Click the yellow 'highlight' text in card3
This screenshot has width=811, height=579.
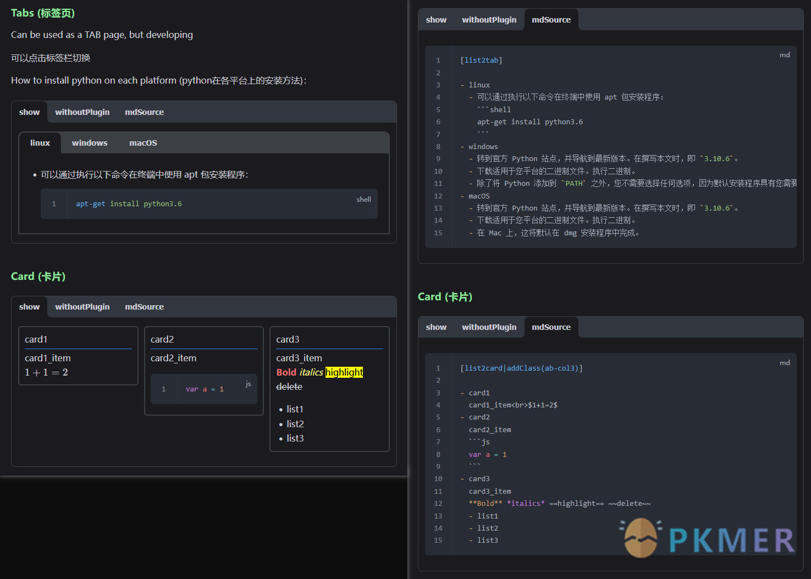coord(344,372)
